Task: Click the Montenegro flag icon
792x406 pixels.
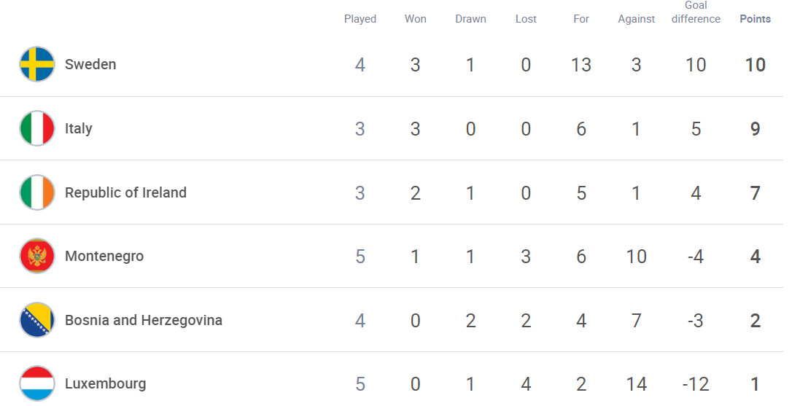Action: (37, 256)
